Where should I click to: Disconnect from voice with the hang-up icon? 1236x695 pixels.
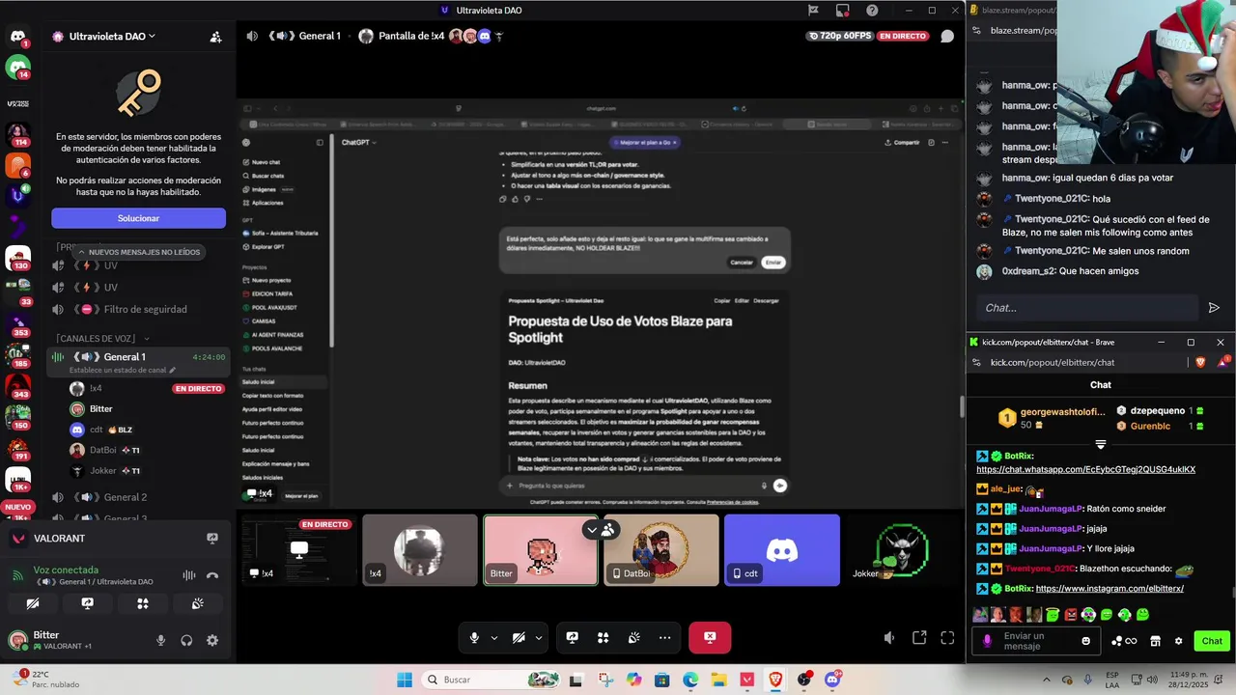tap(212, 575)
